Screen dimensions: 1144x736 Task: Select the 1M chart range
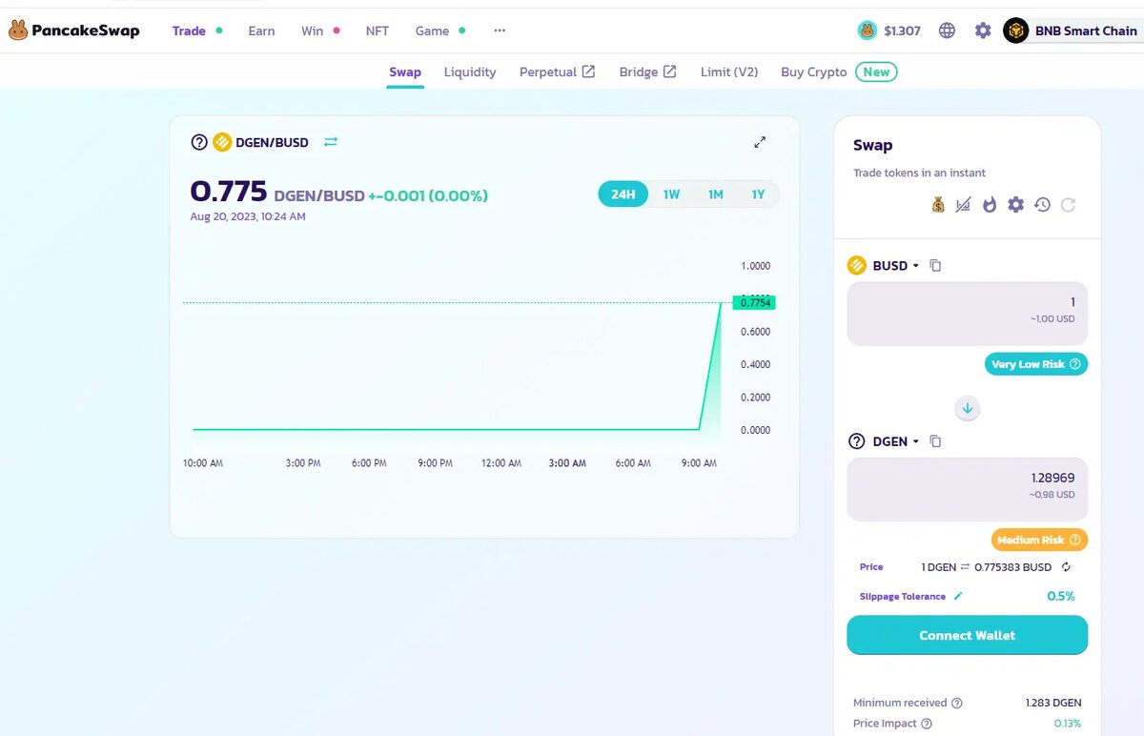click(715, 194)
